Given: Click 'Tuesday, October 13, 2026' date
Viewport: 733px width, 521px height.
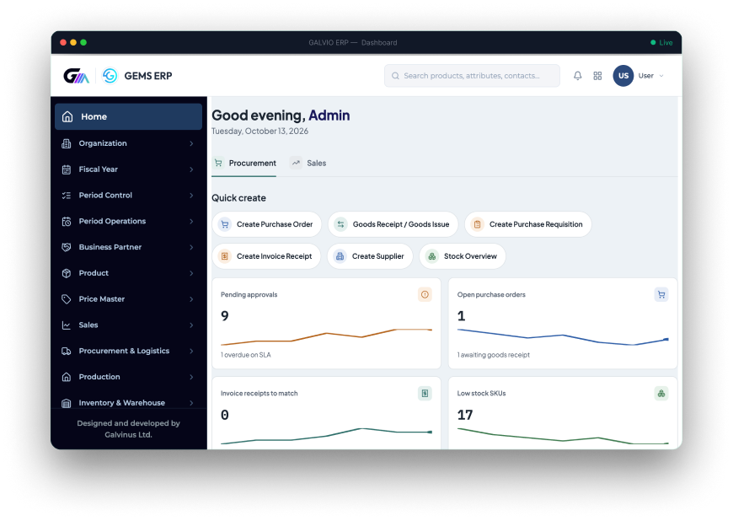Looking at the screenshot, I should coord(259,131).
